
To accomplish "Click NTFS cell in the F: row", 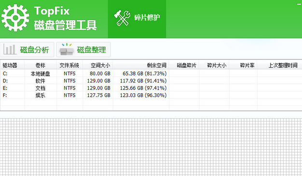I will tap(69, 95).
